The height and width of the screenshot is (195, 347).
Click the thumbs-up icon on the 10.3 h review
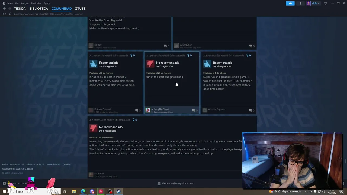[x=207, y=64]
